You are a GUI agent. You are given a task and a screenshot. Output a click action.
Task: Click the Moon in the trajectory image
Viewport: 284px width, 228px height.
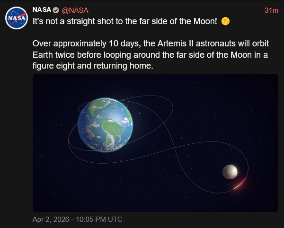tap(230, 172)
